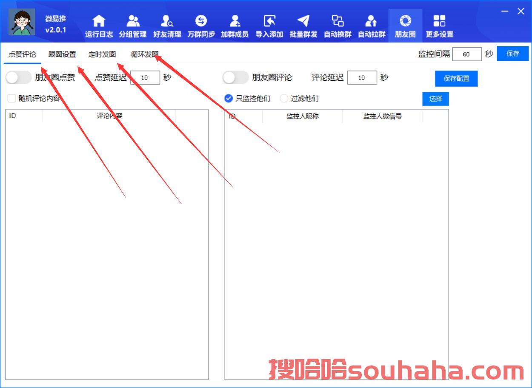Click the 好友清理 friend cleanup icon
The height and width of the screenshot is (388, 532).
tap(167, 21)
